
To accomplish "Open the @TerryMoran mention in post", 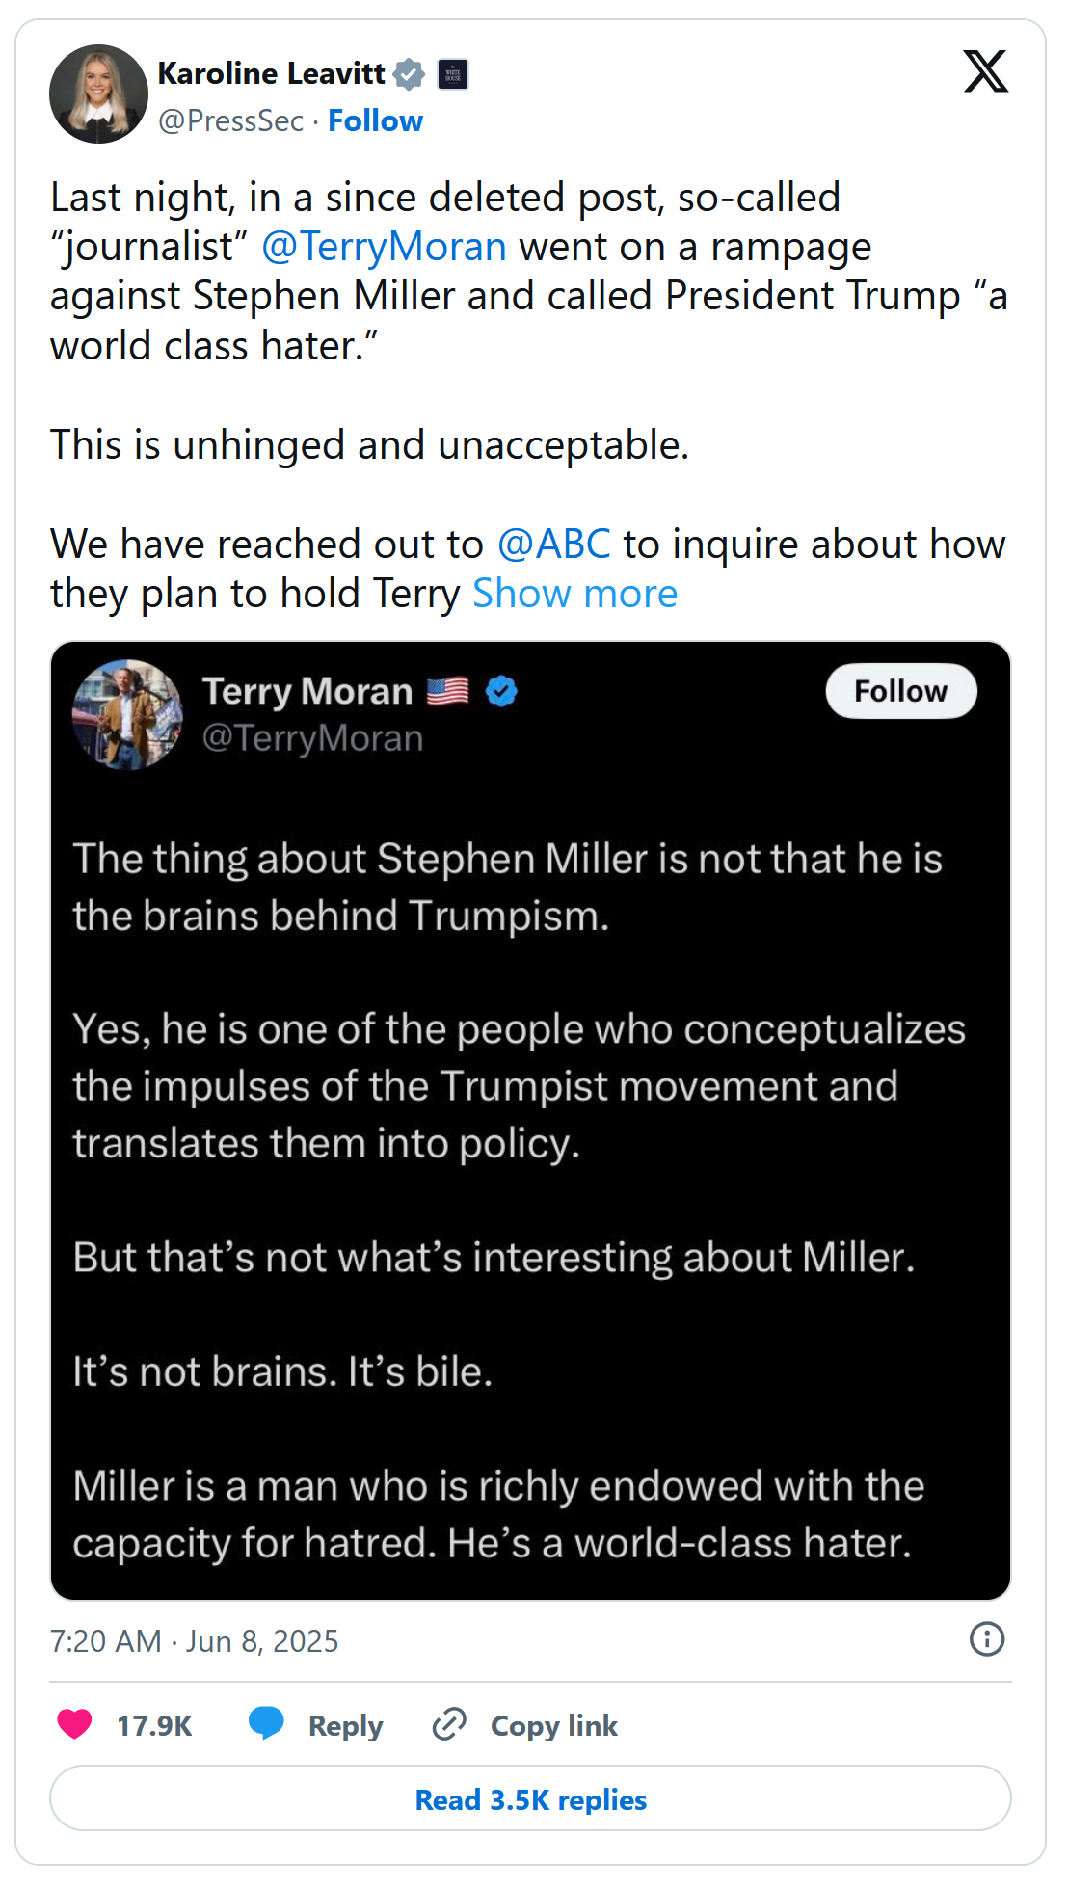I will [384, 247].
